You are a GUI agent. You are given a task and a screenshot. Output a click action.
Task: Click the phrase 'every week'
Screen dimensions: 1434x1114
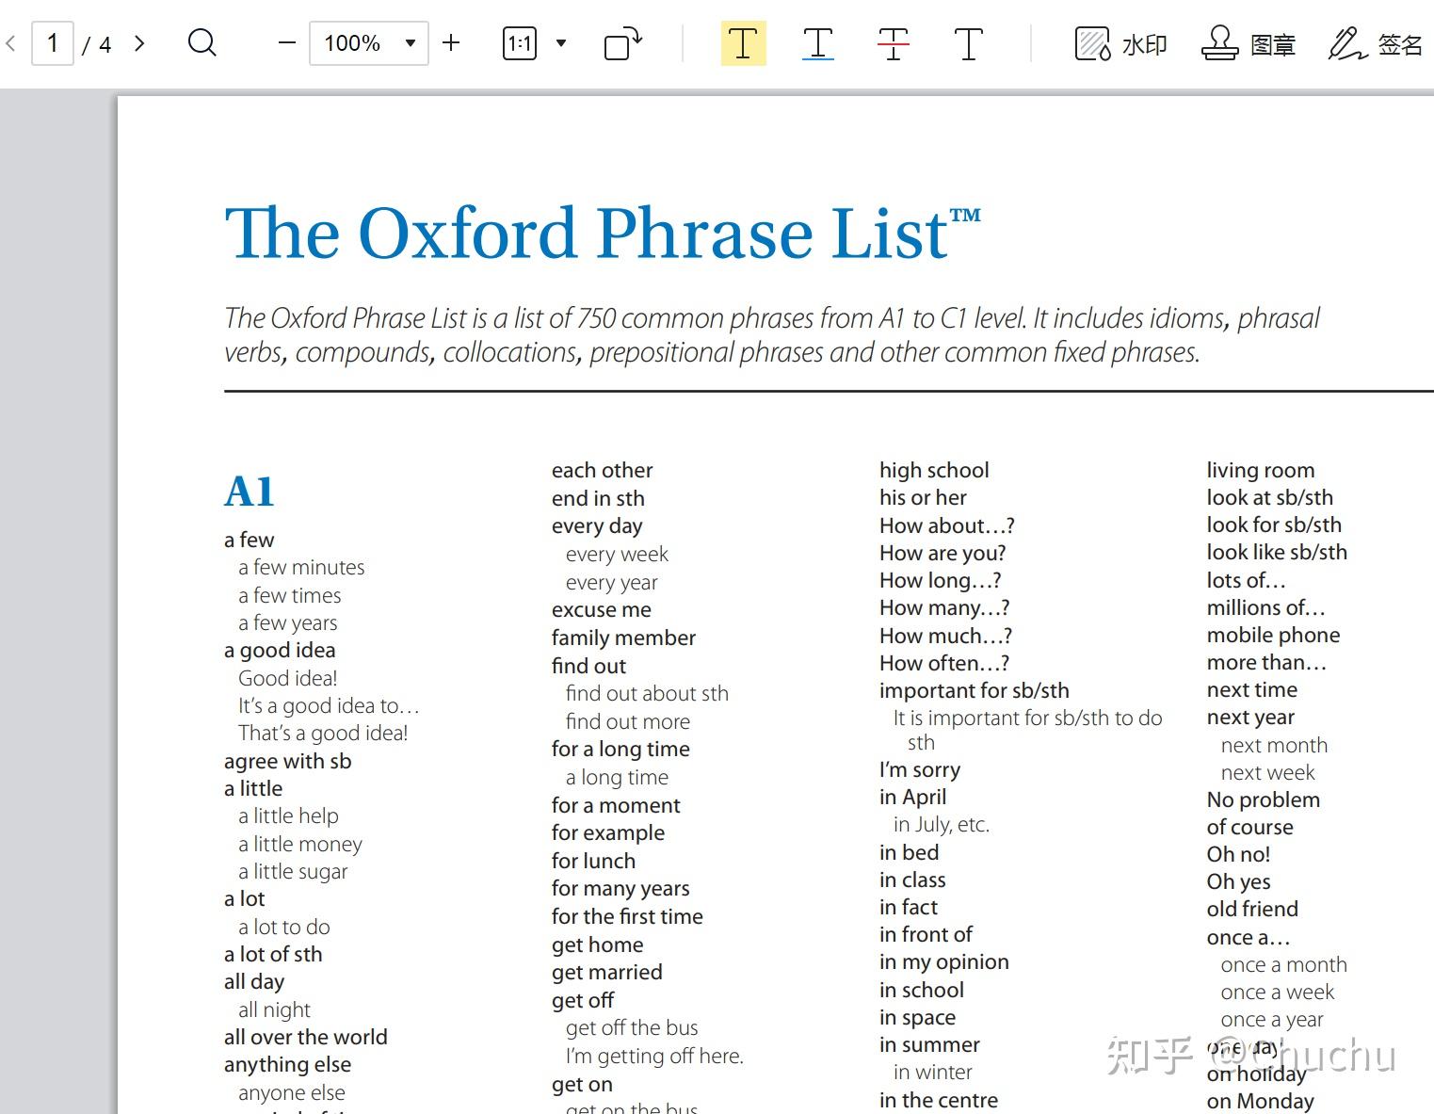point(617,555)
